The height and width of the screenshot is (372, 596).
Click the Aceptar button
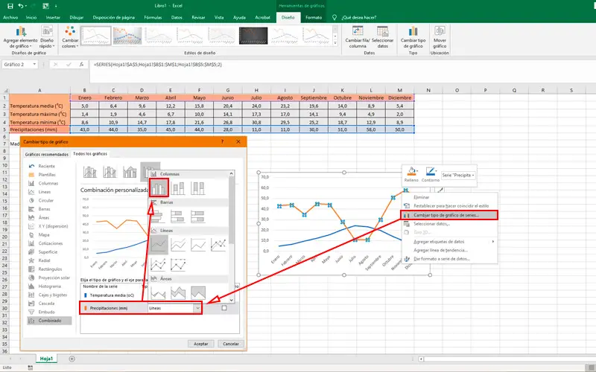click(201, 344)
